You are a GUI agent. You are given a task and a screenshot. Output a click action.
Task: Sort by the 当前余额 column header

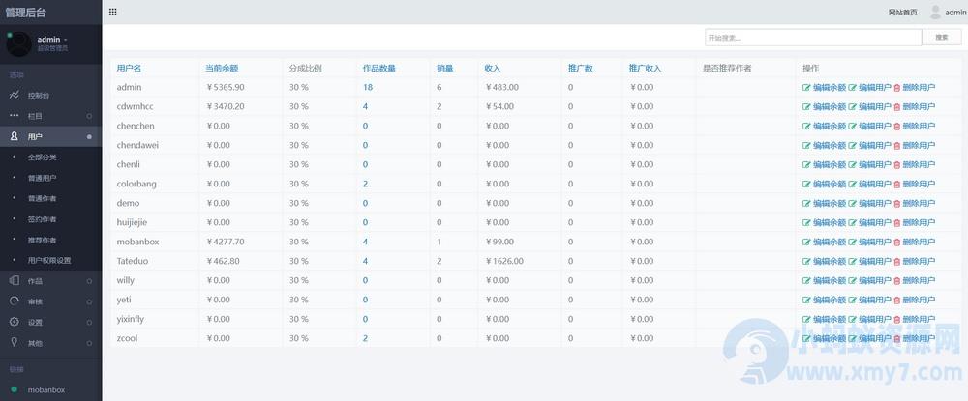pyautogui.click(x=222, y=69)
